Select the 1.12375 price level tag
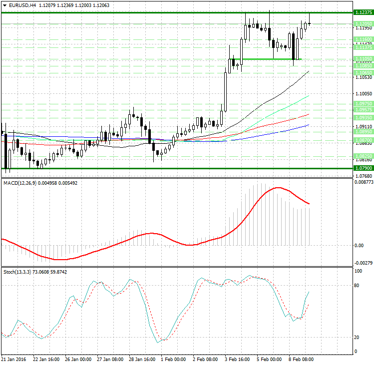 (x=363, y=12)
